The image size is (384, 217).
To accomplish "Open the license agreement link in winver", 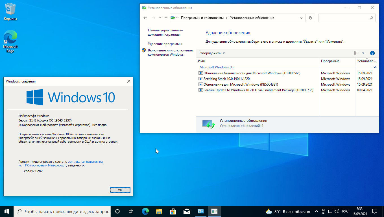I will pyautogui.click(x=60, y=164).
